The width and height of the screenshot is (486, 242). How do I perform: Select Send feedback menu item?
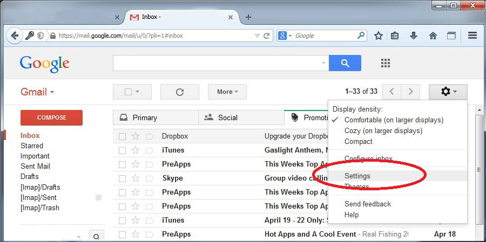tap(368, 204)
